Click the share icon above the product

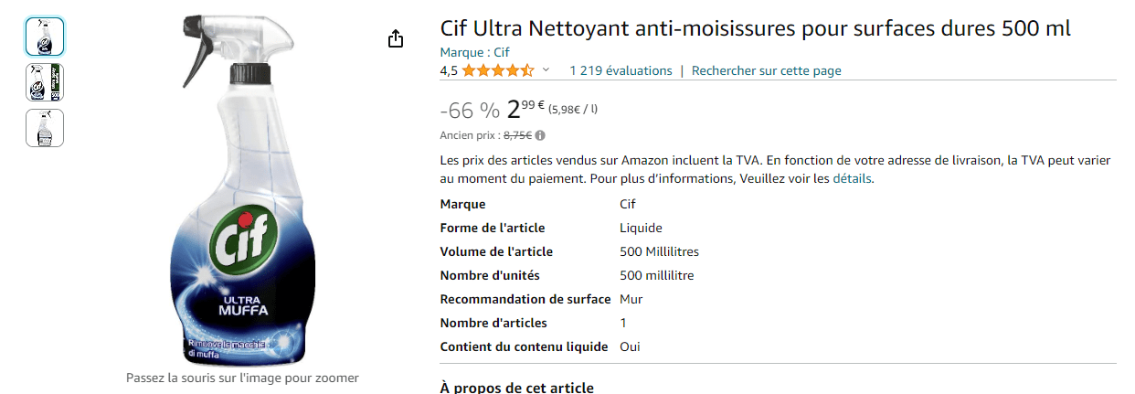(395, 38)
